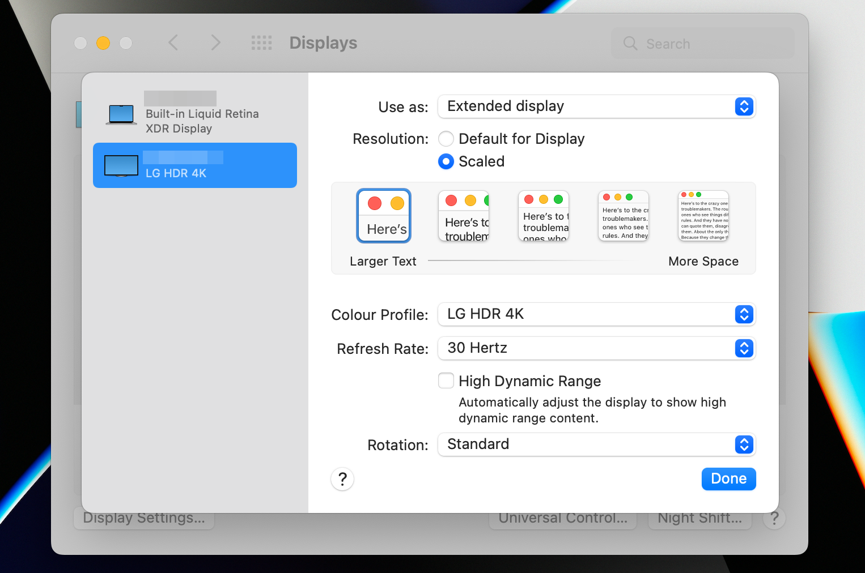The image size is (865, 573).
Task: Click the back navigation arrow
Action: pyautogui.click(x=173, y=42)
